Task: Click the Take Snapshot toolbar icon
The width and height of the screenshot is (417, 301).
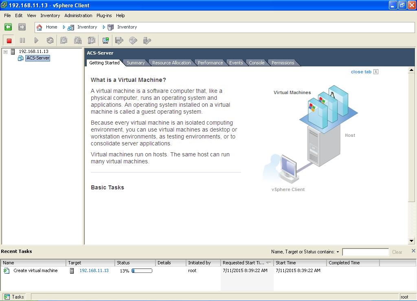Action: click(x=64, y=40)
